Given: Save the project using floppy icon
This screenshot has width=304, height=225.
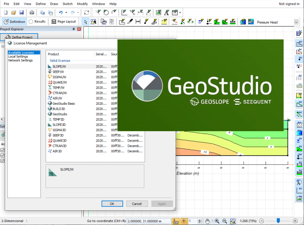Looking at the screenshot, I should 21,13.
